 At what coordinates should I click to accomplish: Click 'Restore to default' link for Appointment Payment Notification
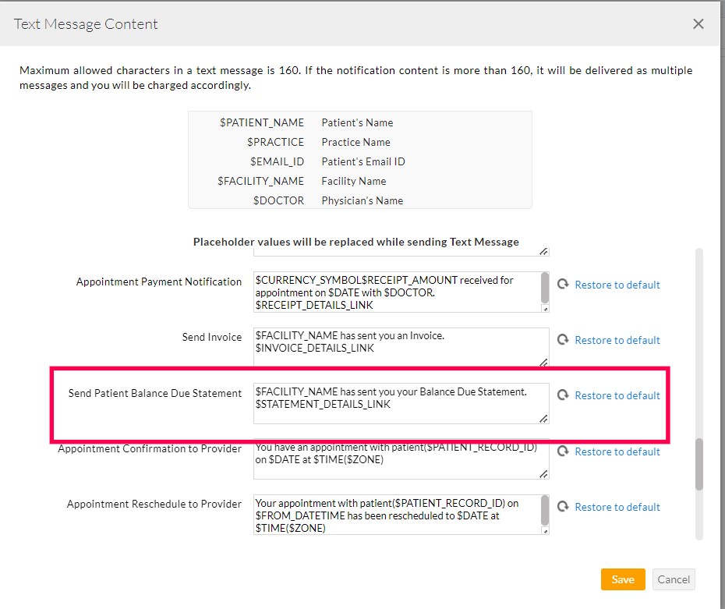click(x=617, y=285)
